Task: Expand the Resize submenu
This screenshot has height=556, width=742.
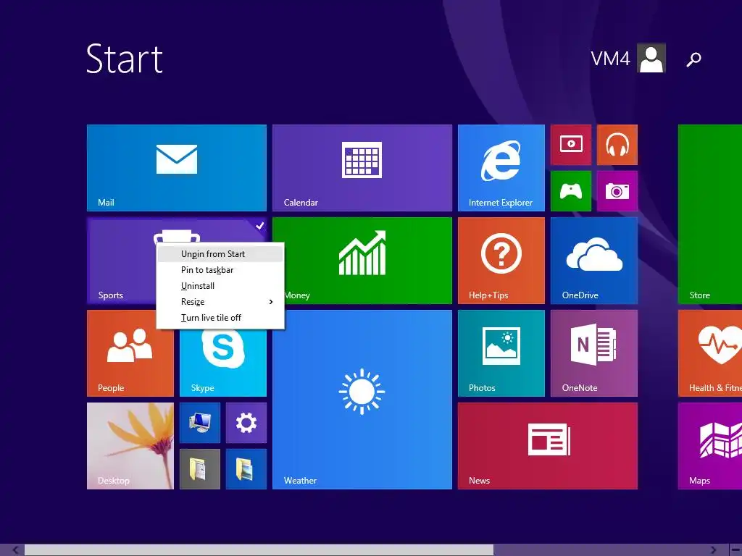Action: [x=220, y=302]
